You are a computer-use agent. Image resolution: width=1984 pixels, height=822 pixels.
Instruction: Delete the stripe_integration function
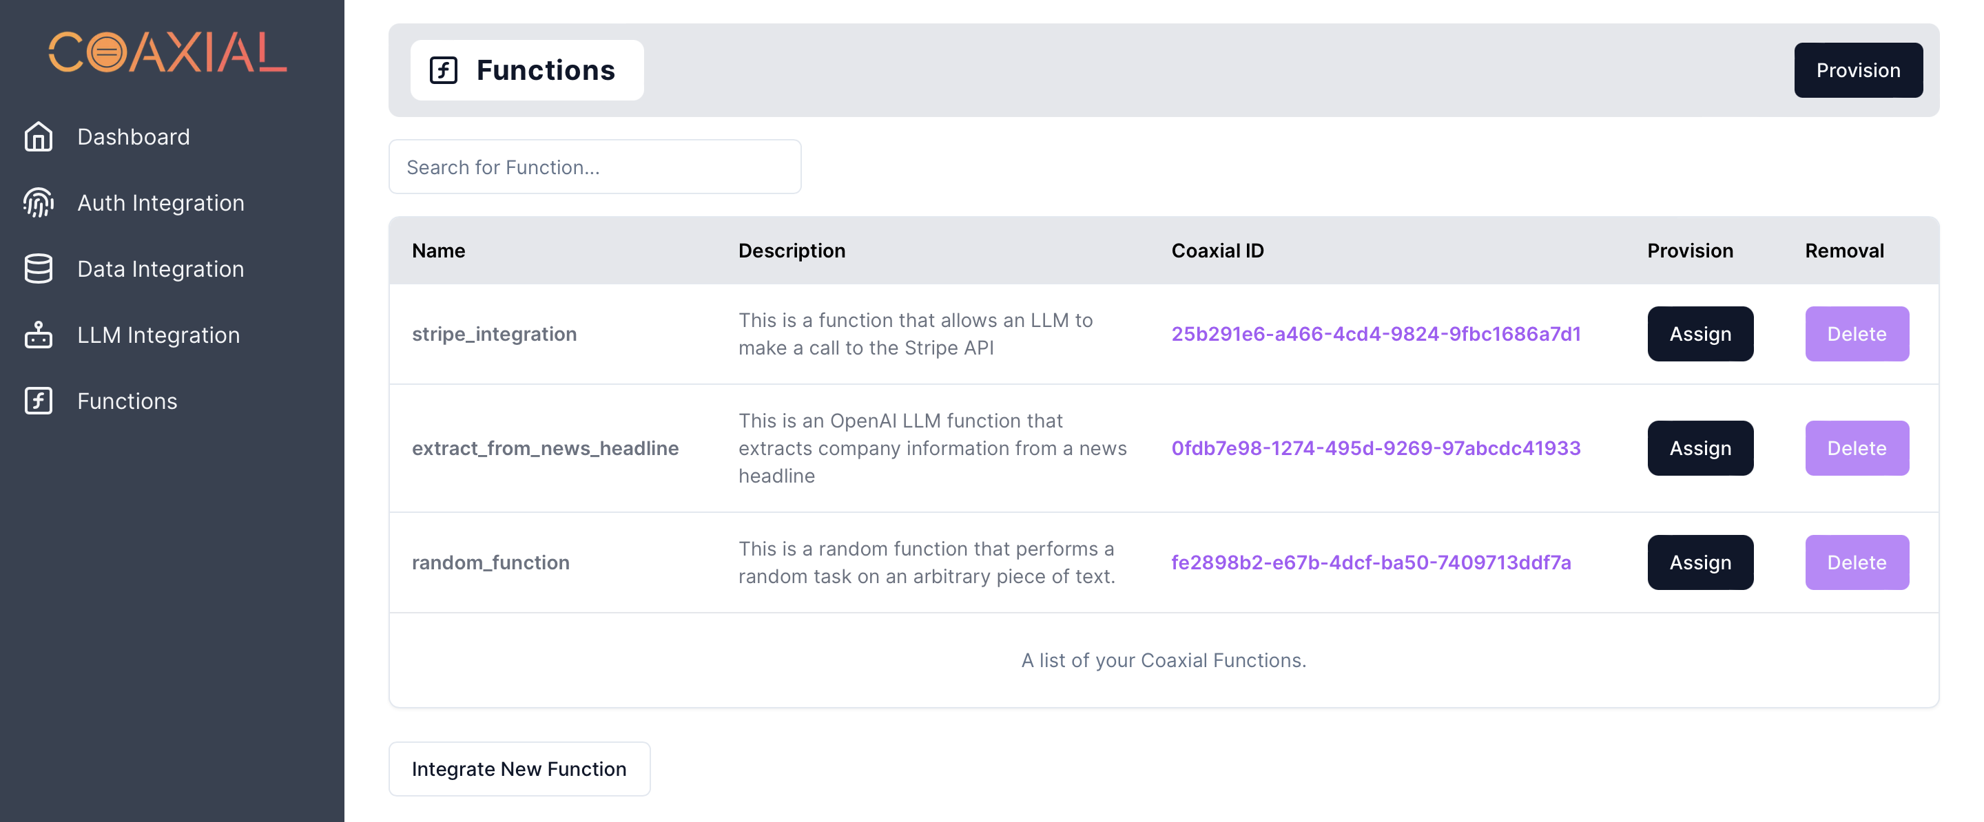pos(1856,334)
